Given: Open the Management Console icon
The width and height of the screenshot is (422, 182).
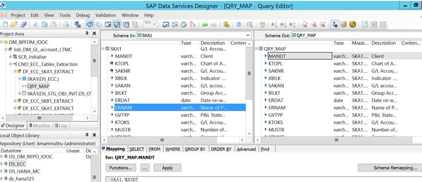Looking at the screenshot, I should [x=227, y=24].
